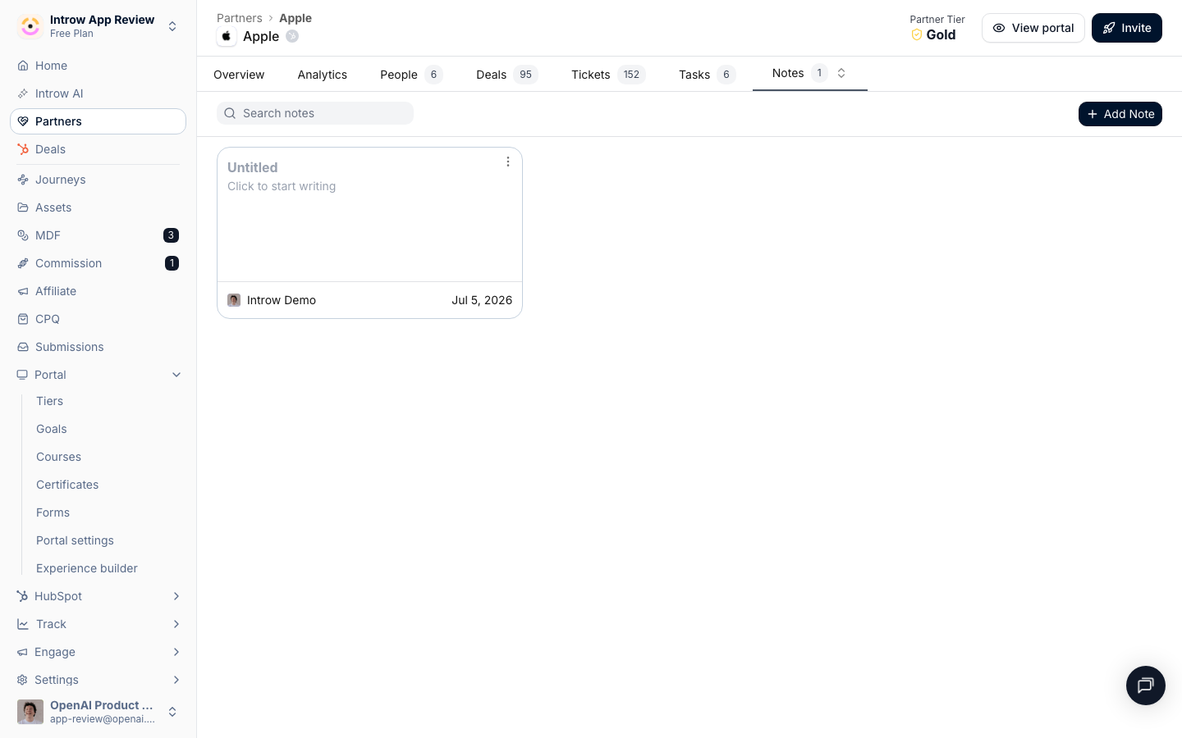Click into the Search notes field
The height and width of the screenshot is (738, 1182).
click(x=315, y=113)
